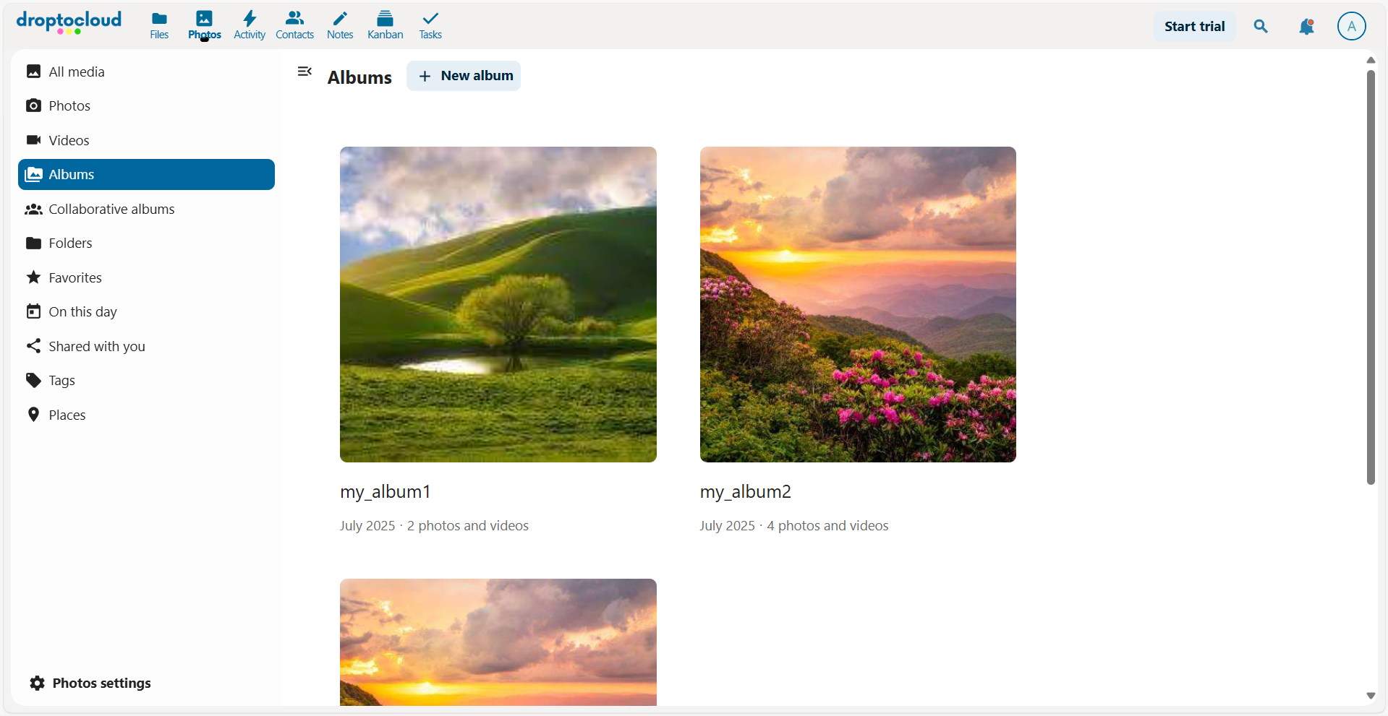This screenshot has height=716, width=1388.
Task: Open Places in sidebar
Action: coord(67,415)
